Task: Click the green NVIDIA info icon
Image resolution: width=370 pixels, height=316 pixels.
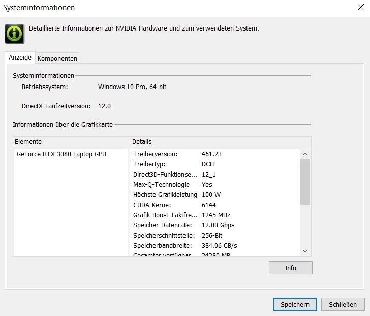Action: [14, 34]
